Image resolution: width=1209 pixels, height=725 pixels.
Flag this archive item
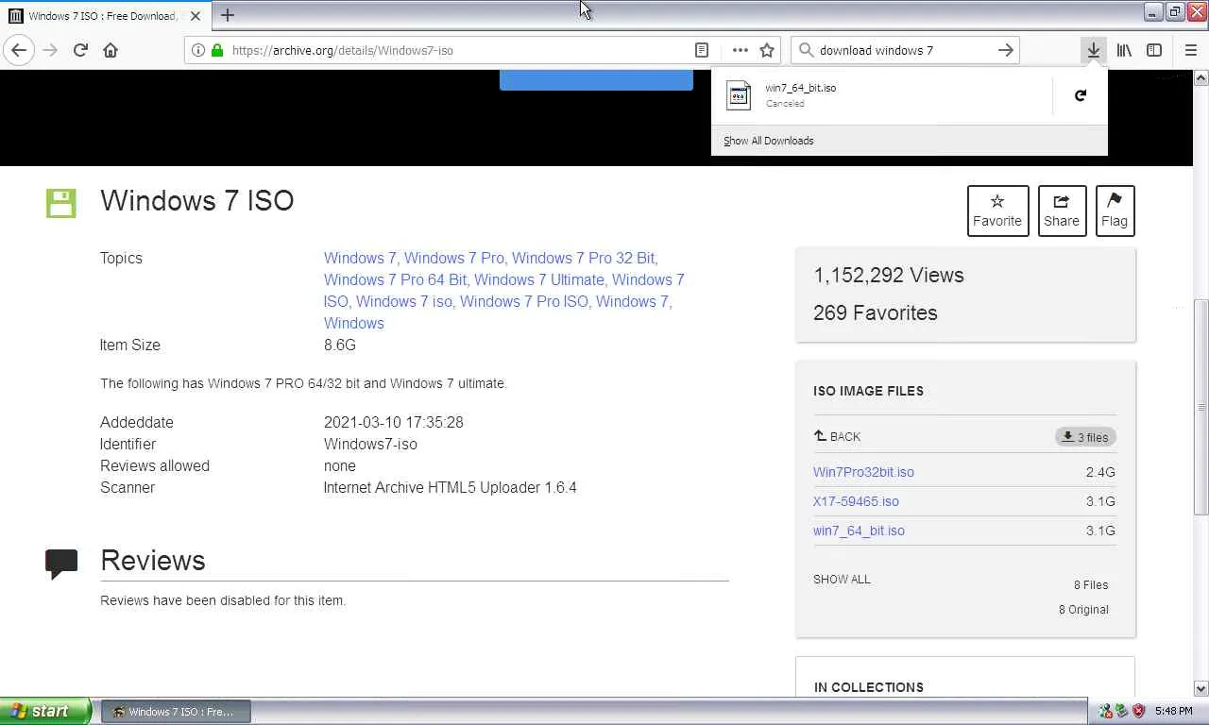[1115, 211]
